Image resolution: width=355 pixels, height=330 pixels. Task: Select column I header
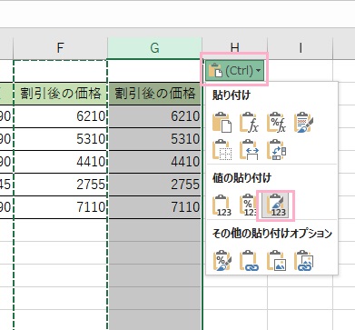[x=301, y=48]
